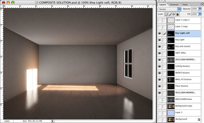
Task: Hide the Key Light layer
Action: (x=159, y=40)
